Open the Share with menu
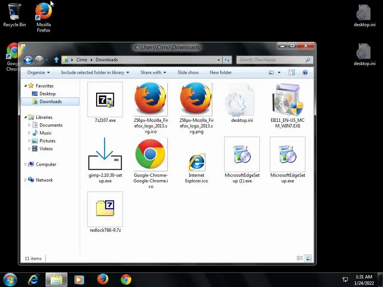The height and width of the screenshot is (287, 383). tap(153, 72)
